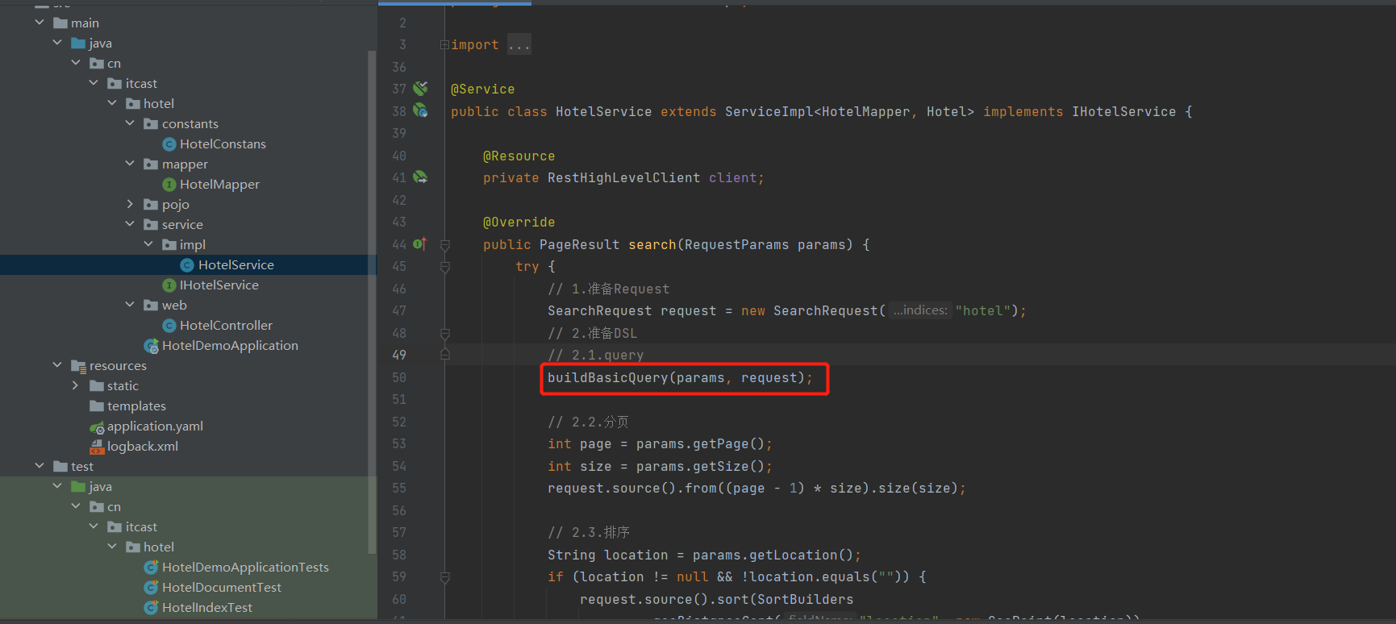The image size is (1396, 624).
Task: Click the "hotel" string literal in code
Action: [983, 311]
